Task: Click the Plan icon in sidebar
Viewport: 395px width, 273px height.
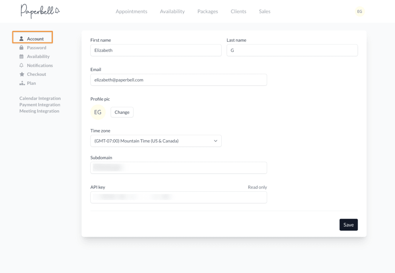Action: click(x=22, y=83)
